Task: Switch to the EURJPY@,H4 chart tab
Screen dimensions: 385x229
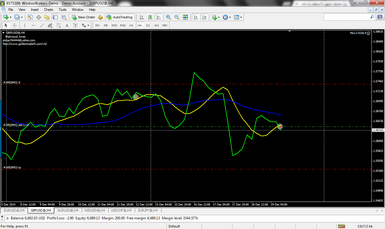Action: click(148, 210)
